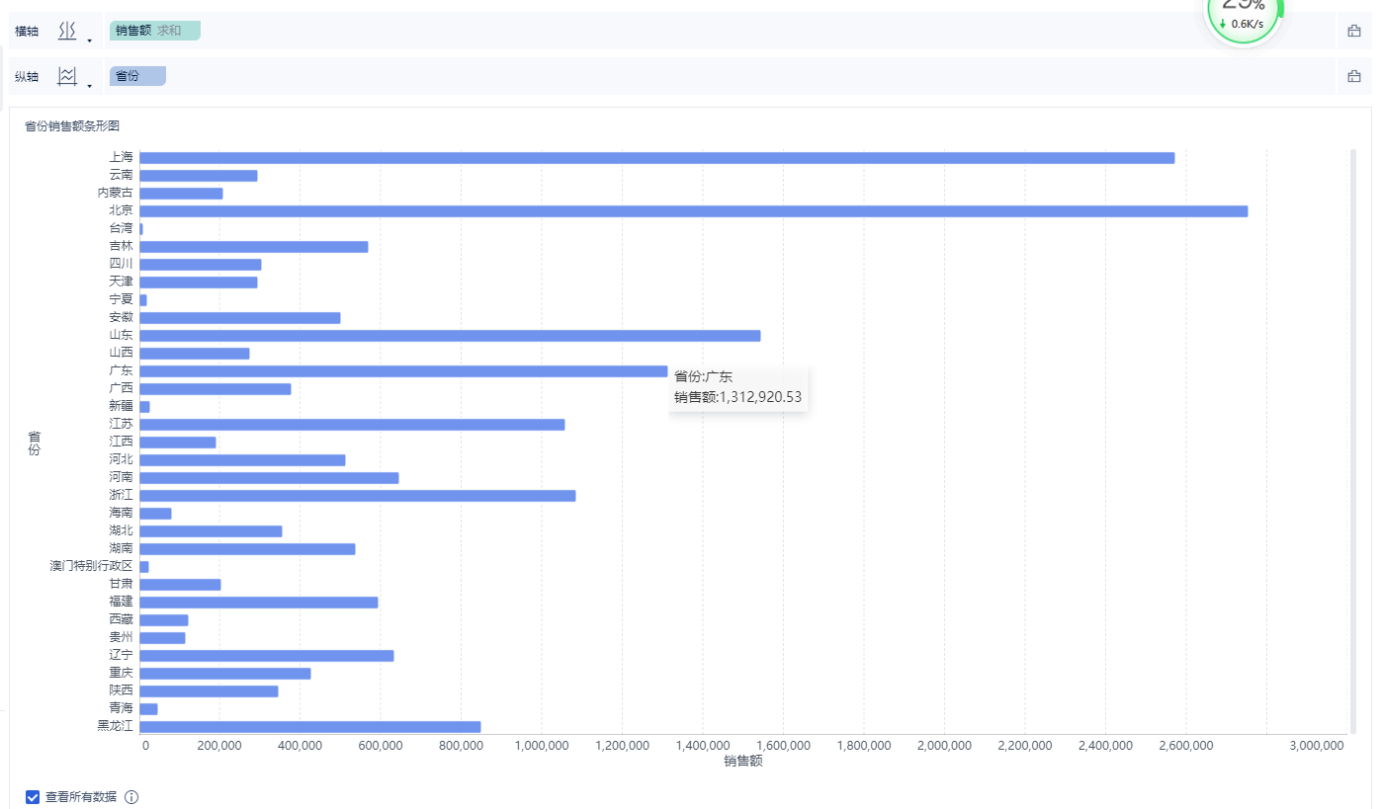Expand the 横轴 icon dropdown arrow
Viewport: 1380px width, 809px height.
[x=90, y=40]
